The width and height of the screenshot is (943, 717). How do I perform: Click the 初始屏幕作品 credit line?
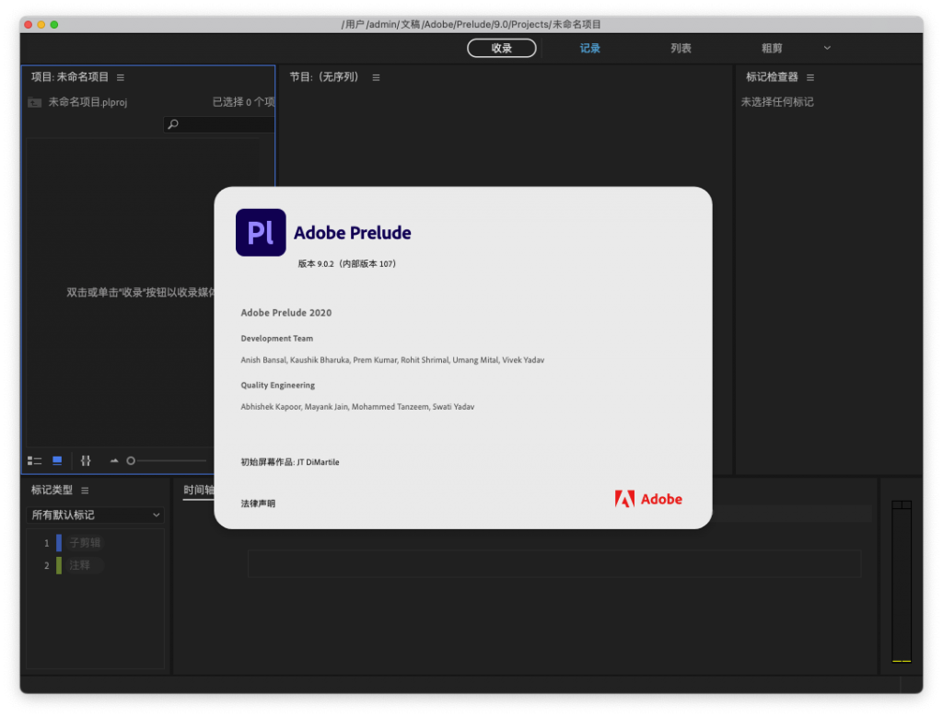[290, 462]
